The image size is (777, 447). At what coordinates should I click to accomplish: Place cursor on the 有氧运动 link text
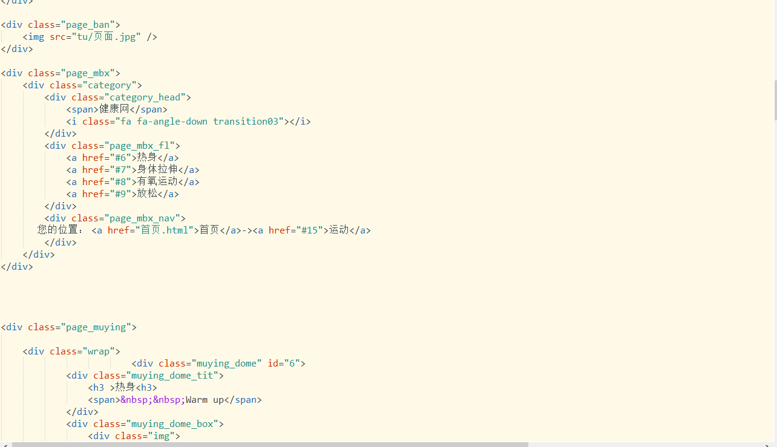(x=157, y=182)
